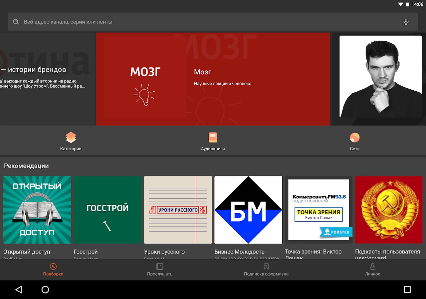Click the title 'Бизнес Молодость'
Image resolution: width=426 pixels, height=299 pixels.
click(x=239, y=252)
